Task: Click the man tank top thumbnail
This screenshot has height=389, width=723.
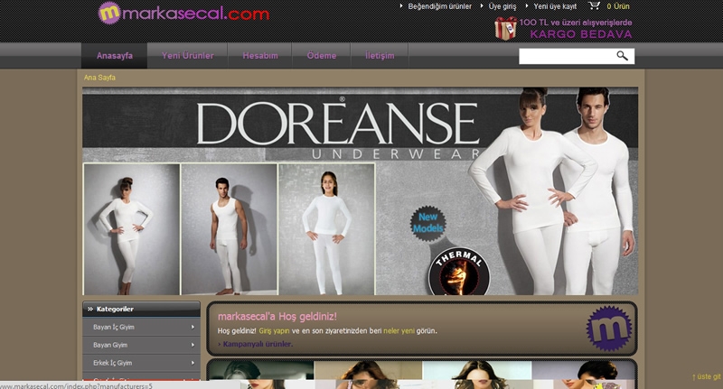Action: (230, 229)
